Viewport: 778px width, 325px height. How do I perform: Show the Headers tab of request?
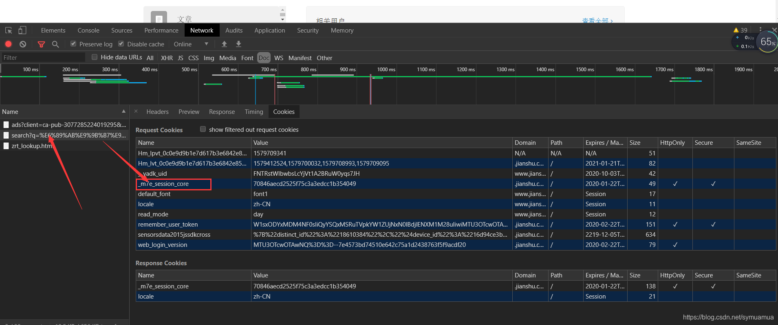(x=157, y=112)
